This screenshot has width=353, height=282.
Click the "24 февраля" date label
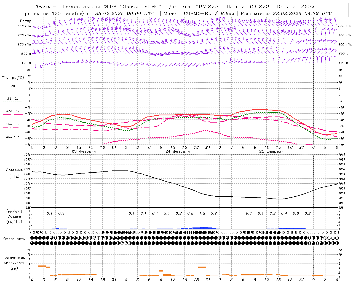point(178,151)
